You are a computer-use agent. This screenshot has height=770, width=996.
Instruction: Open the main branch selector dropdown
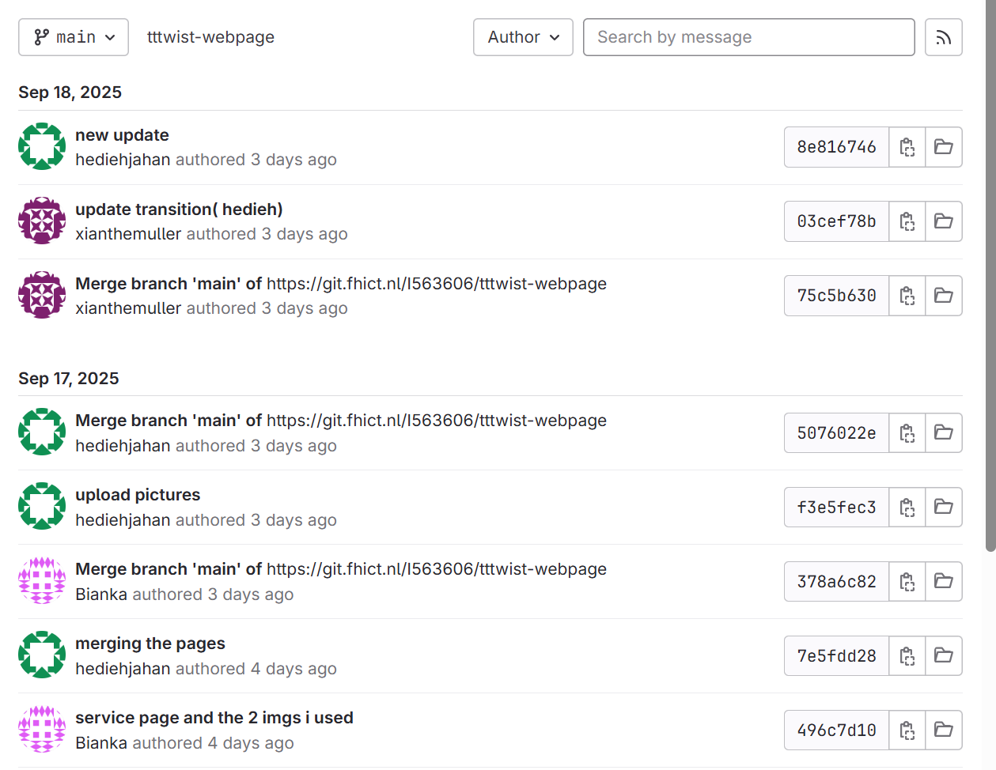coord(73,36)
